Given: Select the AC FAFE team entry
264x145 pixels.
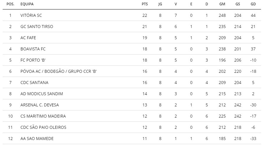Looking at the screenshot, I should coord(28,38).
